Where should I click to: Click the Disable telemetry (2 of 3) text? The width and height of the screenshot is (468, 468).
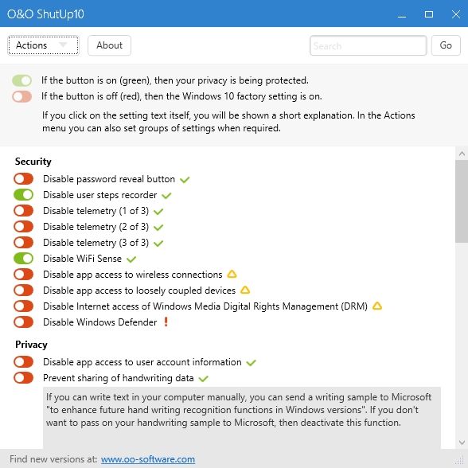coord(96,227)
